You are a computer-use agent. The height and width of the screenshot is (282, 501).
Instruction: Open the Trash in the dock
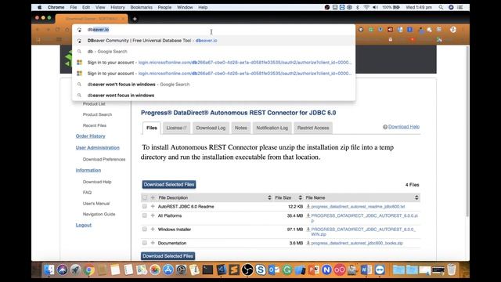[x=452, y=269]
